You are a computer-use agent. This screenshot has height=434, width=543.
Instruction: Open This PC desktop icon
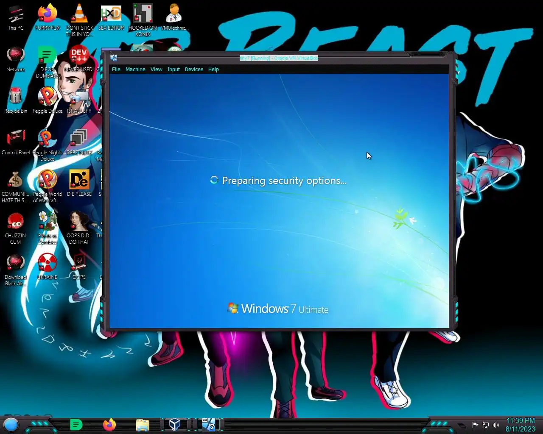point(16,17)
